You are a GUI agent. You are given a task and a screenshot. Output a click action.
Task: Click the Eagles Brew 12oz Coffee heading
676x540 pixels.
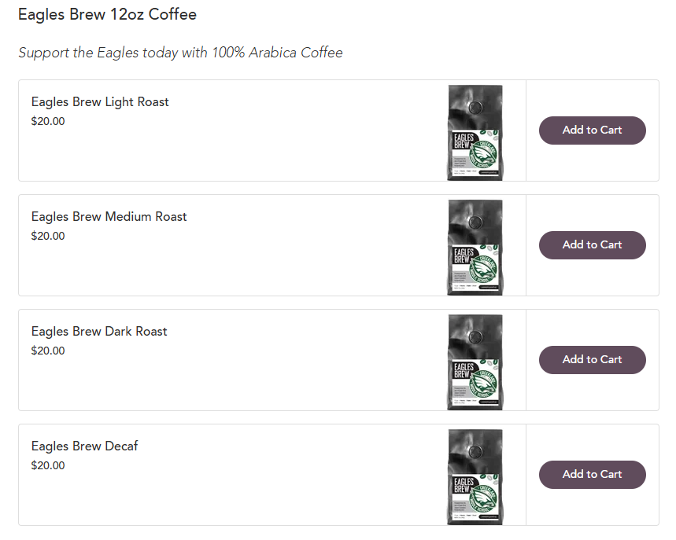[x=107, y=15]
